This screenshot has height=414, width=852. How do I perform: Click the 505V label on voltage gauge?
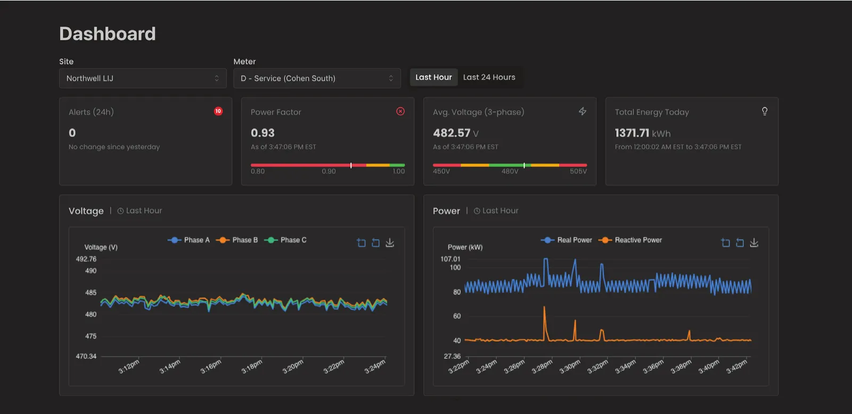578,171
